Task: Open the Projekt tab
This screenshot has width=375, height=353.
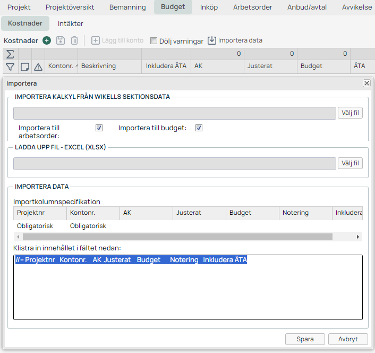Action: point(19,7)
